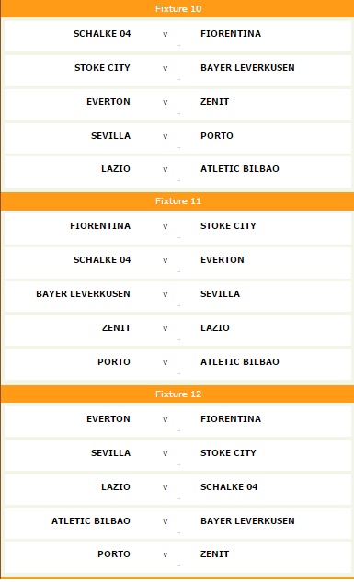This screenshot has width=354, height=582.
Task: Select the Fixture 10 header bar
Action: [x=177, y=8]
